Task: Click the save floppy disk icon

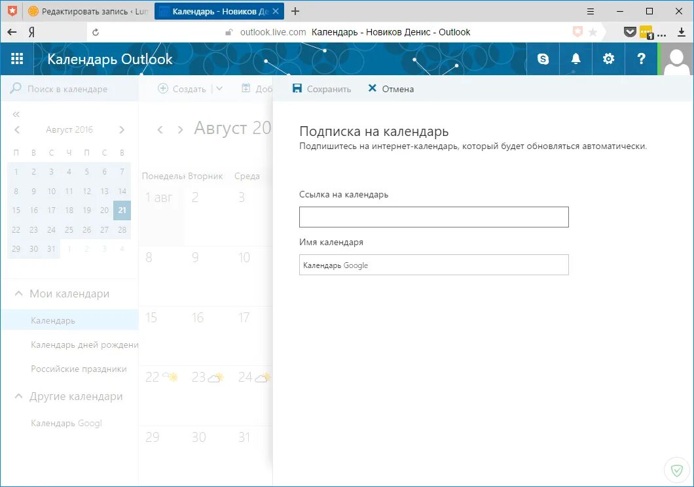Action: coord(297,88)
